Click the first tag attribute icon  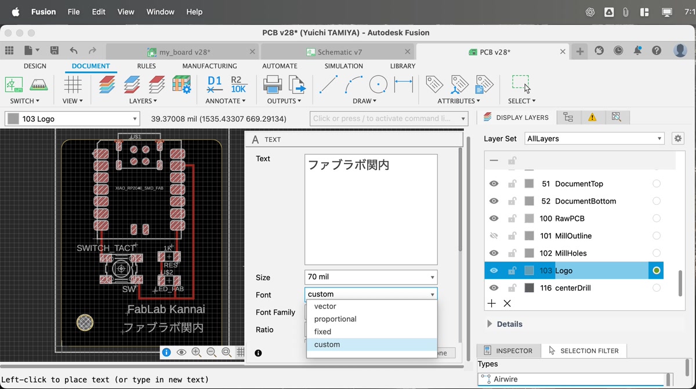tap(434, 85)
